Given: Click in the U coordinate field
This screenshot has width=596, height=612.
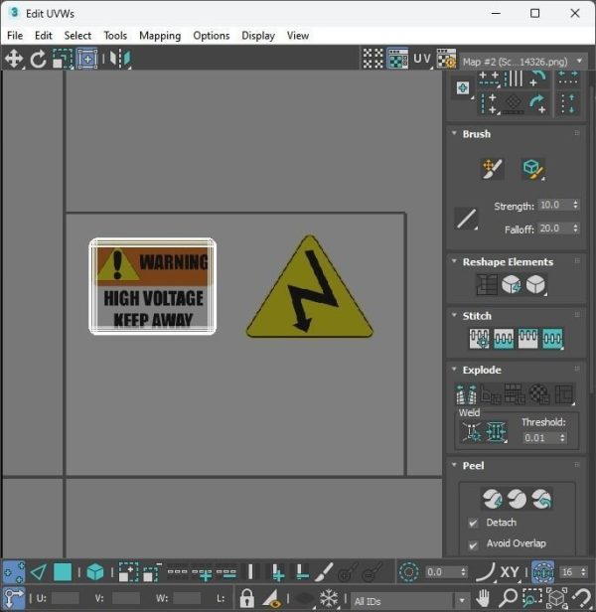Looking at the screenshot, I should coord(66,597).
